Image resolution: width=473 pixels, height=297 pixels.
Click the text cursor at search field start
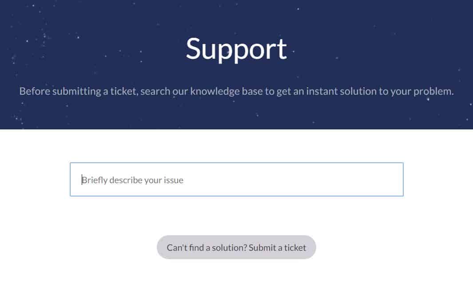click(x=82, y=180)
